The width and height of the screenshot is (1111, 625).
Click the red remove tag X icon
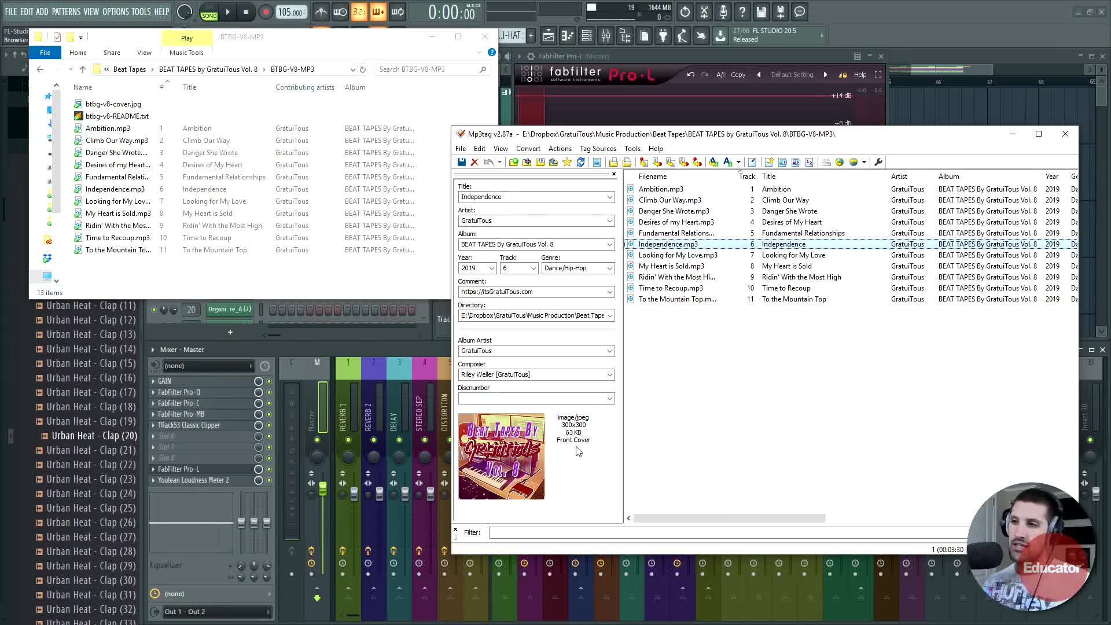[x=474, y=162]
